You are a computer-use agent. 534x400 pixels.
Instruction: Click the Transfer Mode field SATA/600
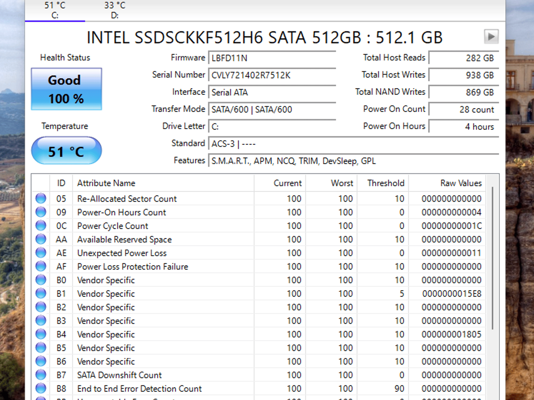[272, 109]
